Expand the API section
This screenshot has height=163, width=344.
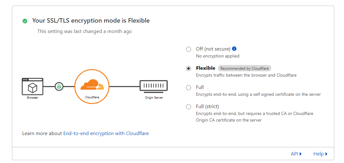point(296,154)
